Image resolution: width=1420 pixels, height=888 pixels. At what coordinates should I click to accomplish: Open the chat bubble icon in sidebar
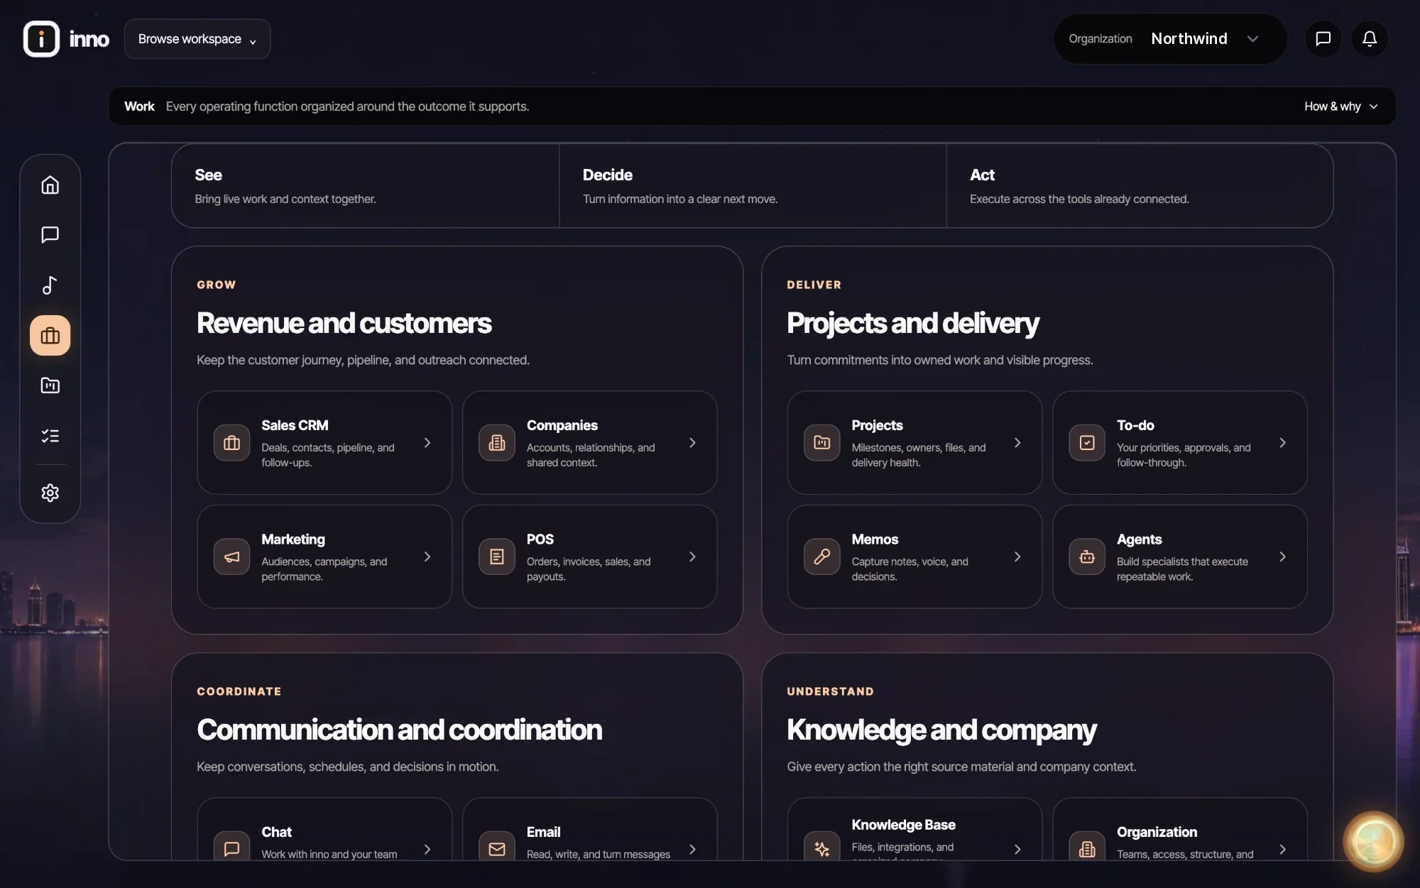50,235
